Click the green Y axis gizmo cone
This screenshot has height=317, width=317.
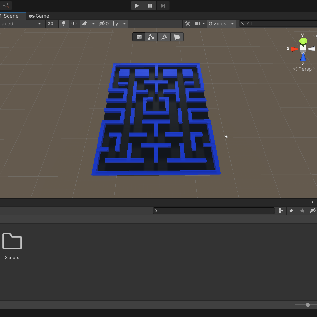pos(303,41)
